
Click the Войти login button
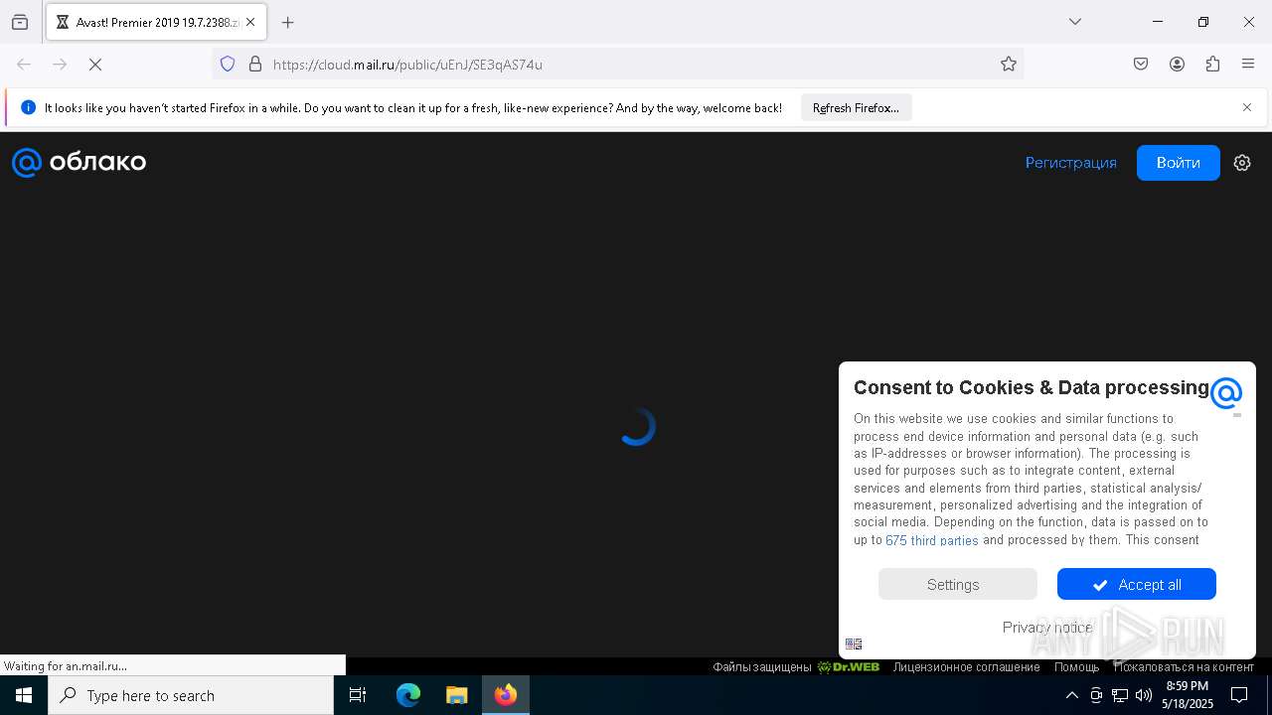(x=1179, y=163)
